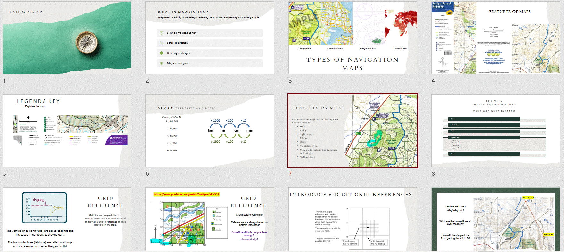Click the compass image on slide one
The height and width of the screenshot is (252, 564).
pos(87,42)
